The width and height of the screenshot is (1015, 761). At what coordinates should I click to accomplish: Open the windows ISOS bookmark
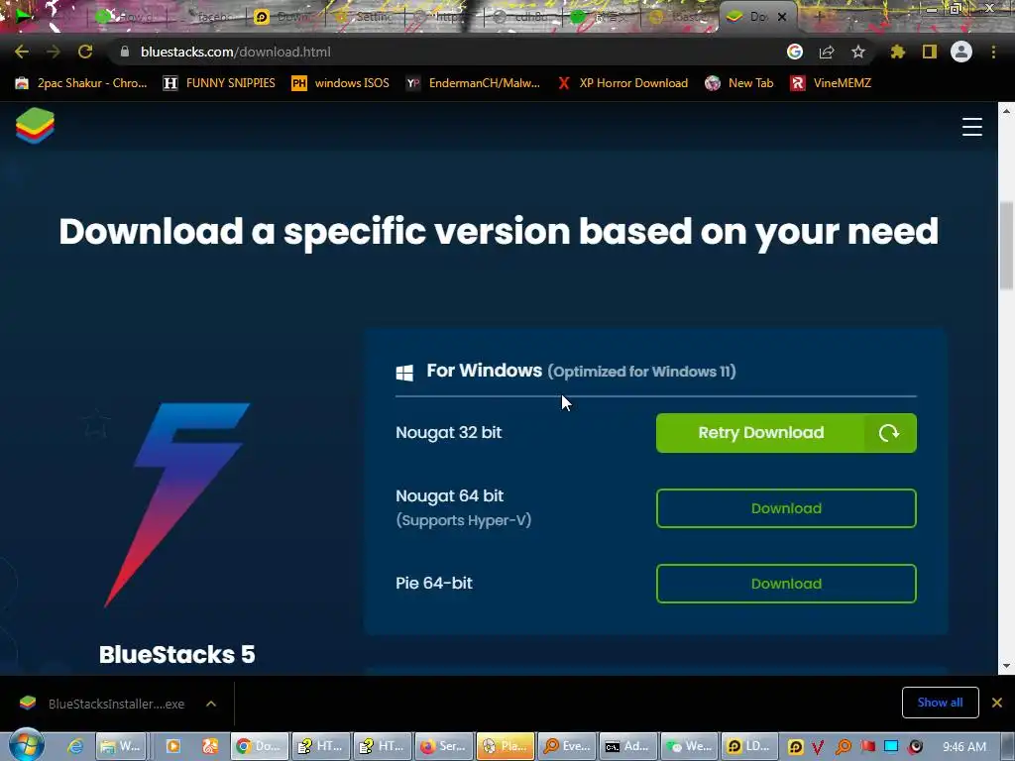tap(341, 83)
